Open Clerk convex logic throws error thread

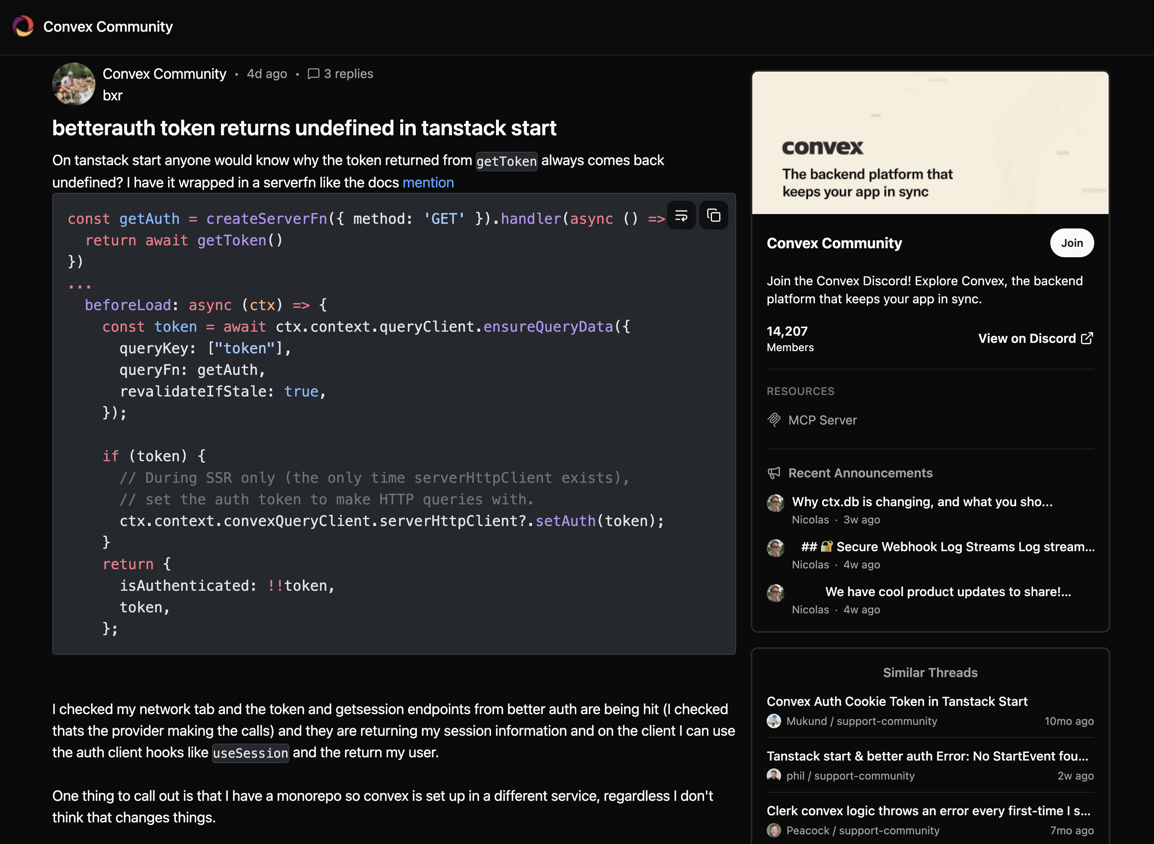(928, 811)
